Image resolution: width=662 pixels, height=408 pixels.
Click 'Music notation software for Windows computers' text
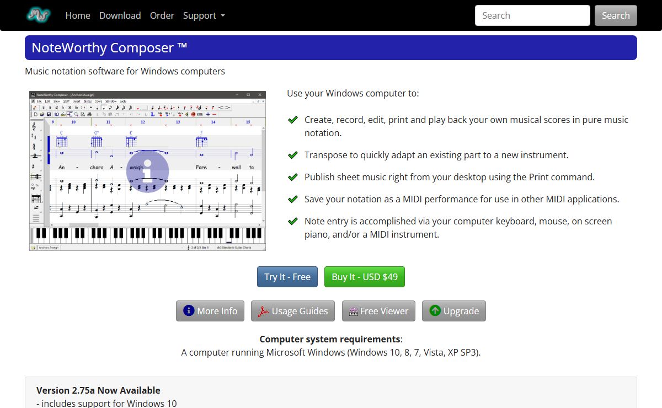click(x=125, y=71)
